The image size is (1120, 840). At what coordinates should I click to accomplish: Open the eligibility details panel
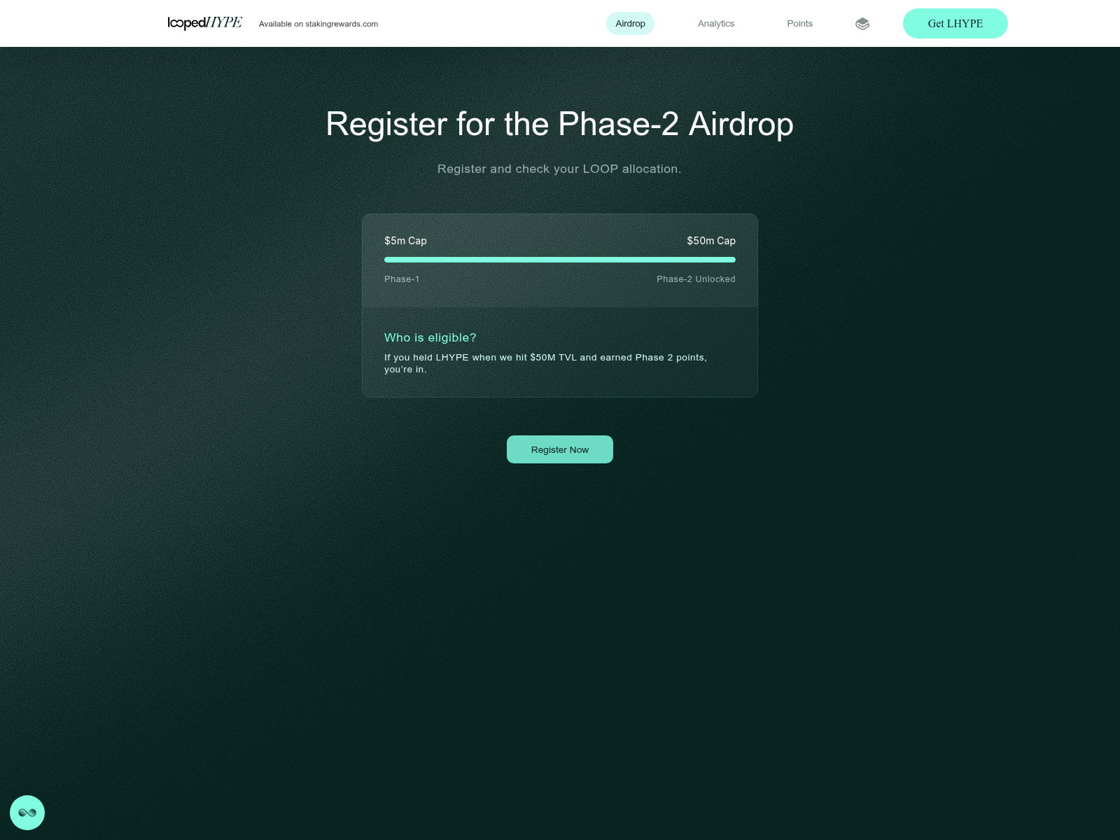point(559,352)
